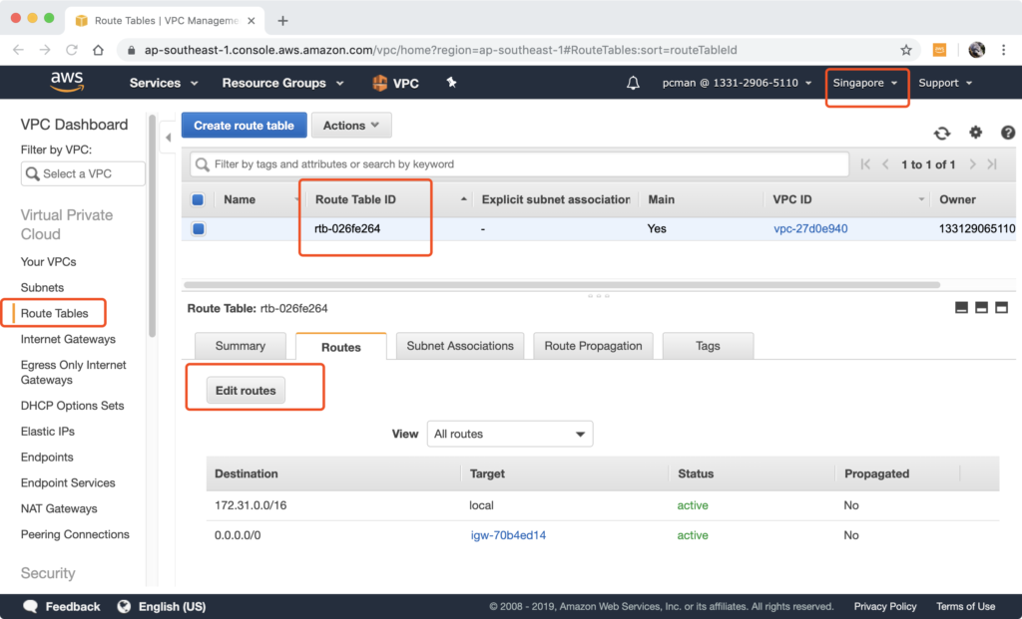Open the Actions dropdown button
1022x619 pixels.
pyautogui.click(x=351, y=126)
